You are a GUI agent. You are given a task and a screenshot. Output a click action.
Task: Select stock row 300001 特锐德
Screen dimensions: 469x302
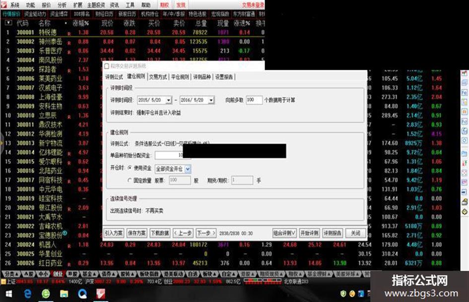132,32
